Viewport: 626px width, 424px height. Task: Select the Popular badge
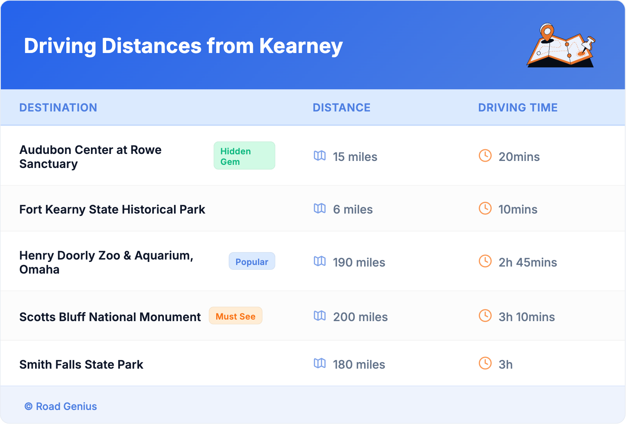coord(252,261)
